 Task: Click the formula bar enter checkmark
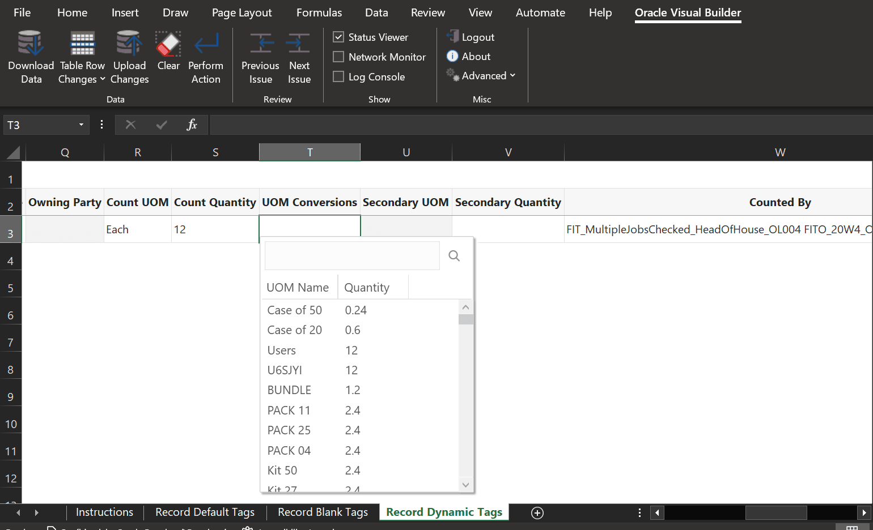coord(162,125)
